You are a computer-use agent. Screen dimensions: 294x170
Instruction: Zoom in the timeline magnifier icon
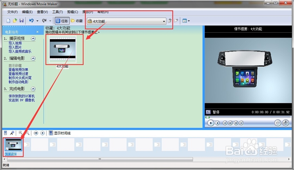pyautogui.click(x=21, y=133)
